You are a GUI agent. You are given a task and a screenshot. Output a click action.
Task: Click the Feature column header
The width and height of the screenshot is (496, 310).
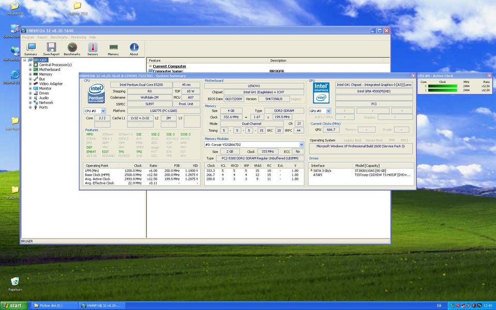click(207, 60)
